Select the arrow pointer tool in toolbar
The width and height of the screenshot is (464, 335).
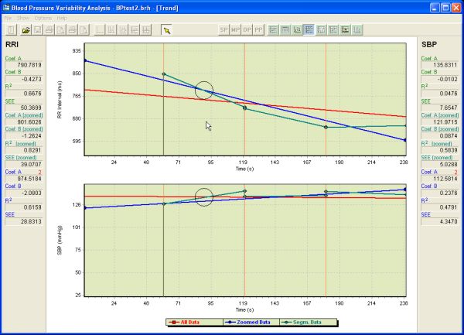tap(166, 30)
